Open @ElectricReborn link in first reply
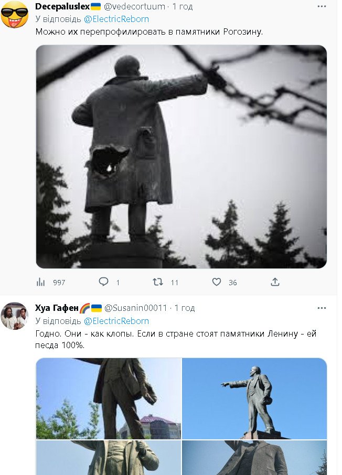The width and height of the screenshot is (342, 475). pyautogui.click(x=116, y=19)
